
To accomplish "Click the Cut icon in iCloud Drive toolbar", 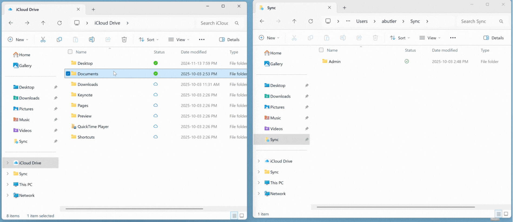I will (43, 40).
